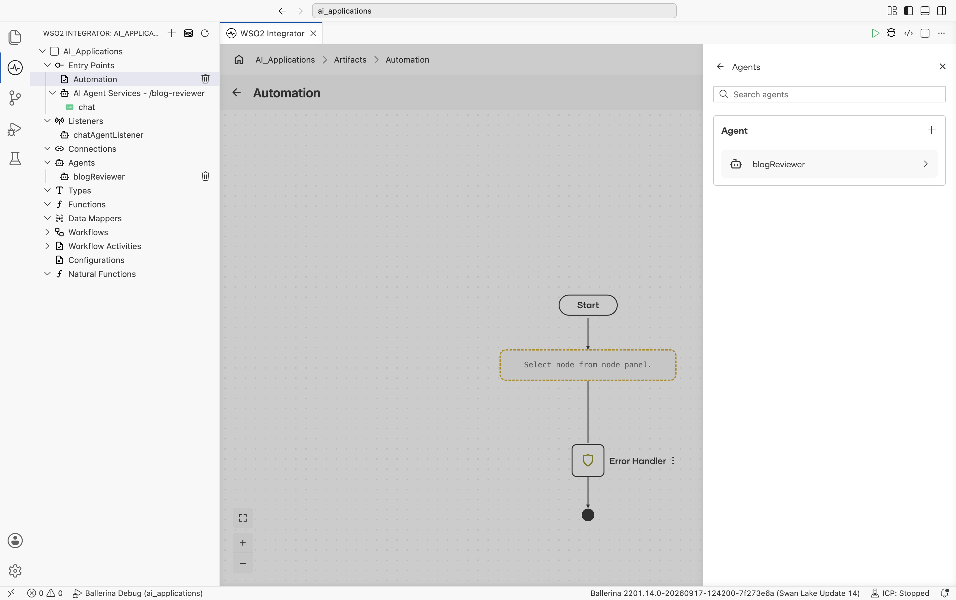Viewport: 956px width, 600px height.
Task: Open Error Handler node options menu
Action: [673, 461]
